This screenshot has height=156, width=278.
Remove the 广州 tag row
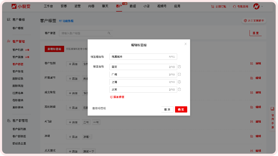[179, 74]
